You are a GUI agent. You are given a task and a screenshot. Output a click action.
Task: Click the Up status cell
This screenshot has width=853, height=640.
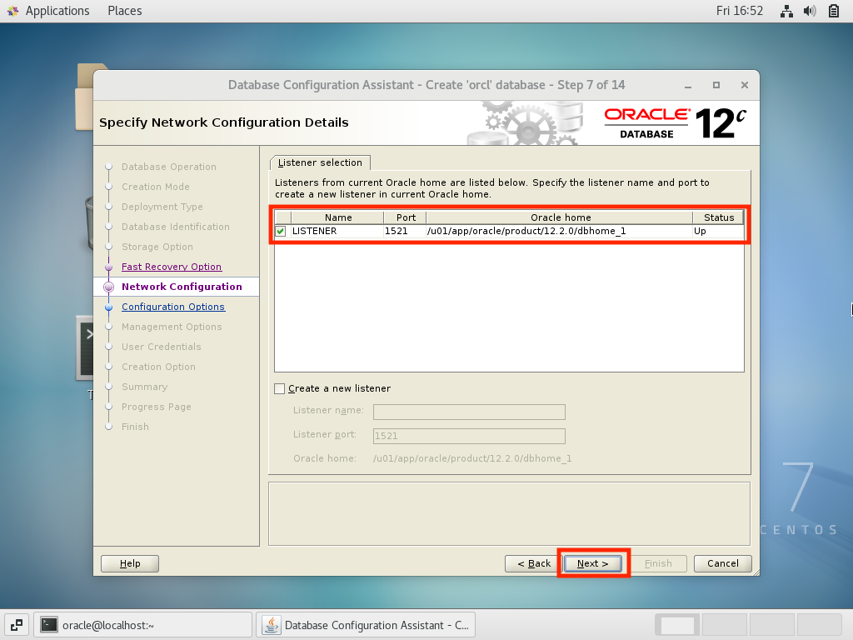click(718, 232)
